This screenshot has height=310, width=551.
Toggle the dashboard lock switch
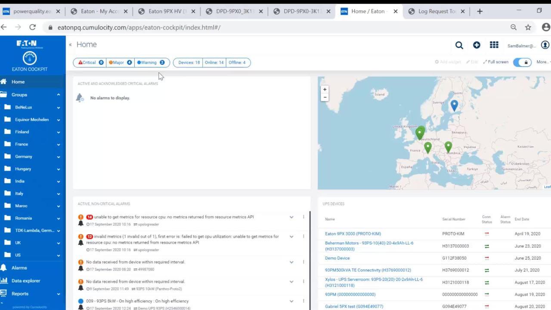click(x=522, y=62)
